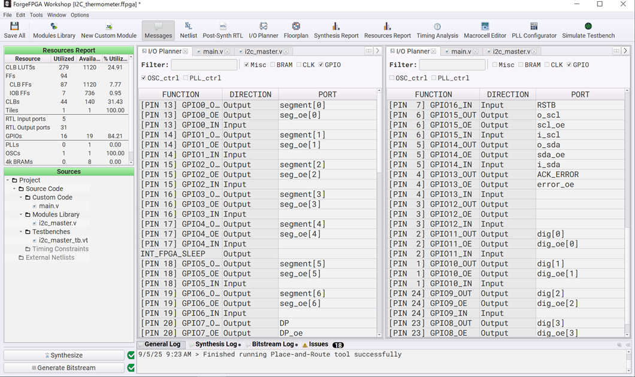Screen dimensions: 635x377
Task: Collapse the Testbenches folder
Action: point(21,232)
